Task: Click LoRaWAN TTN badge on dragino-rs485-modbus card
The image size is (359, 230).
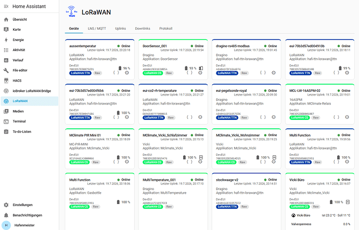Action: 227,73
